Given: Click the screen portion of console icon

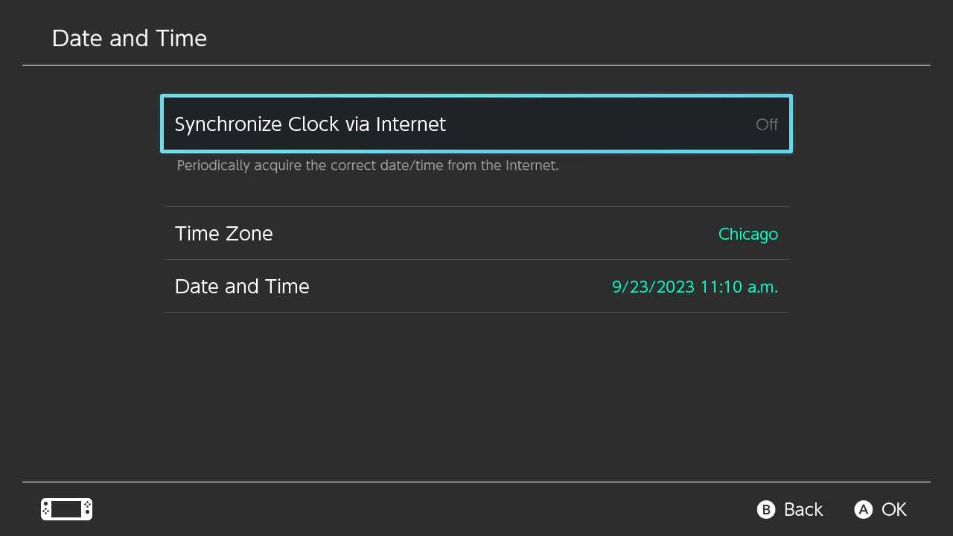Looking at the screenshot, I should [x=66, y=509].
